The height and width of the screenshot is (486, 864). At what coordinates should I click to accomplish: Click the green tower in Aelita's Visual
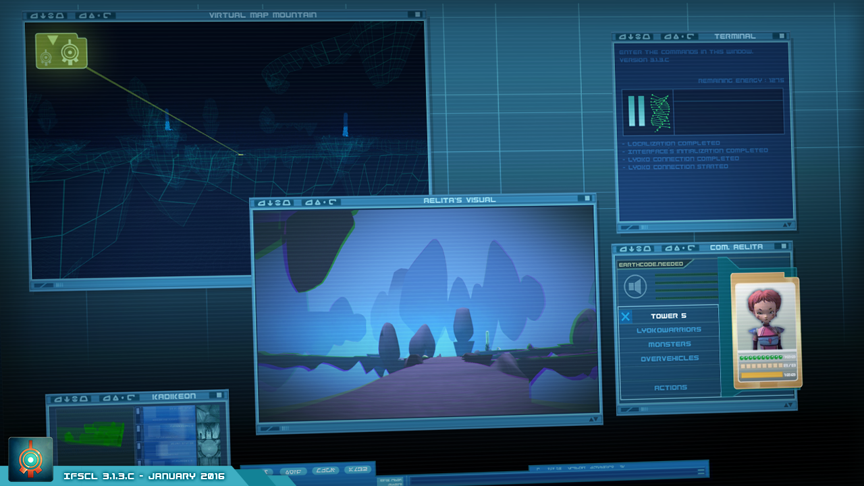coord(488,338)
